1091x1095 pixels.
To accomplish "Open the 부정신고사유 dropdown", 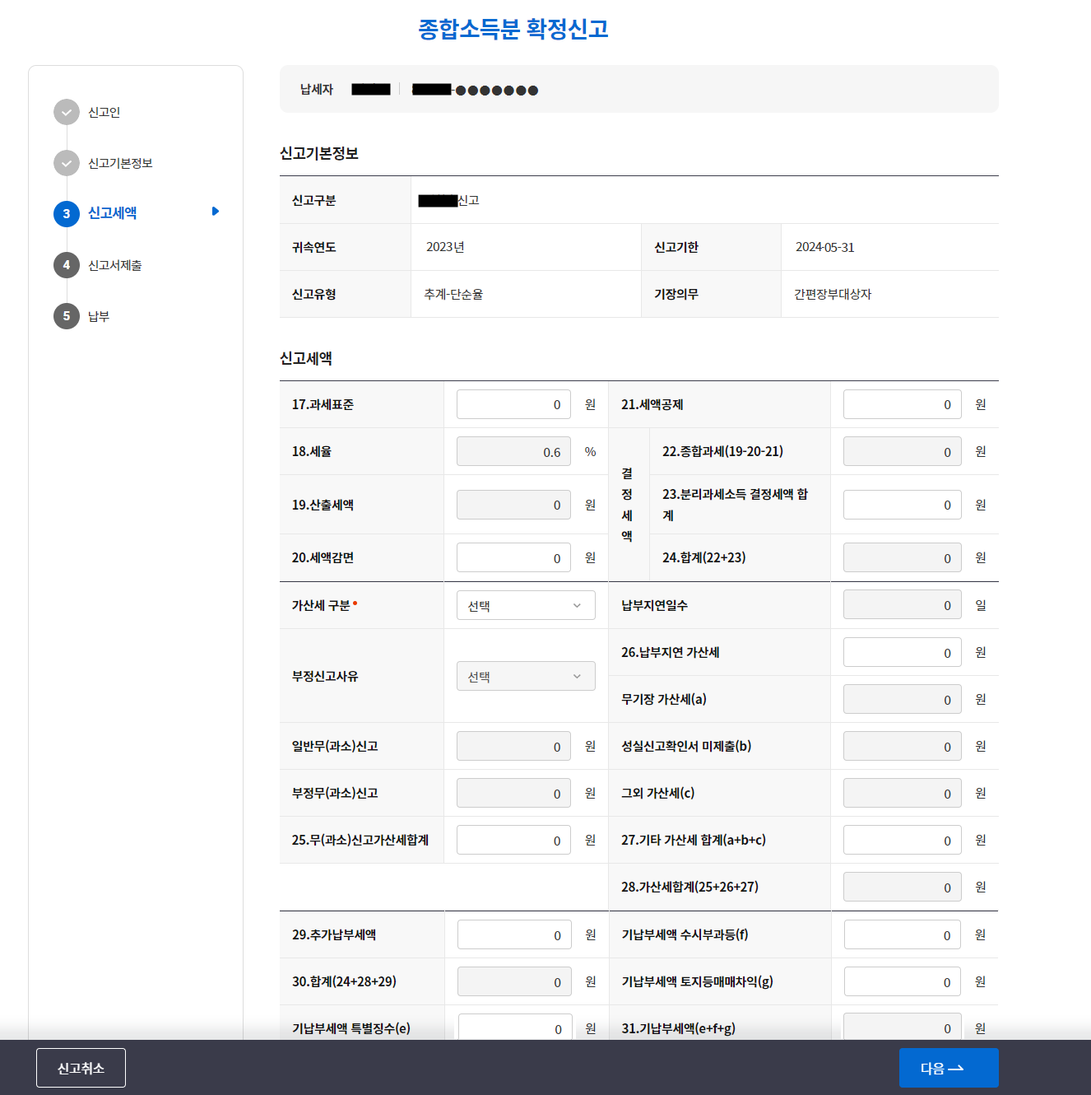I will coord(526,676).
